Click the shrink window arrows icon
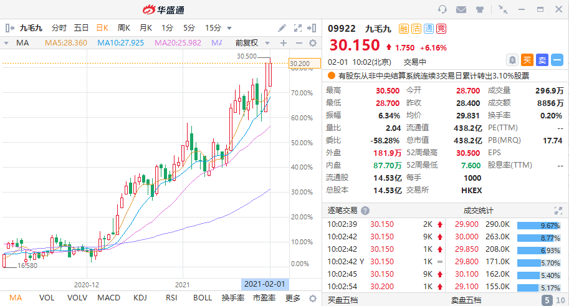The image size is (569, 306). tap(503, 9)
